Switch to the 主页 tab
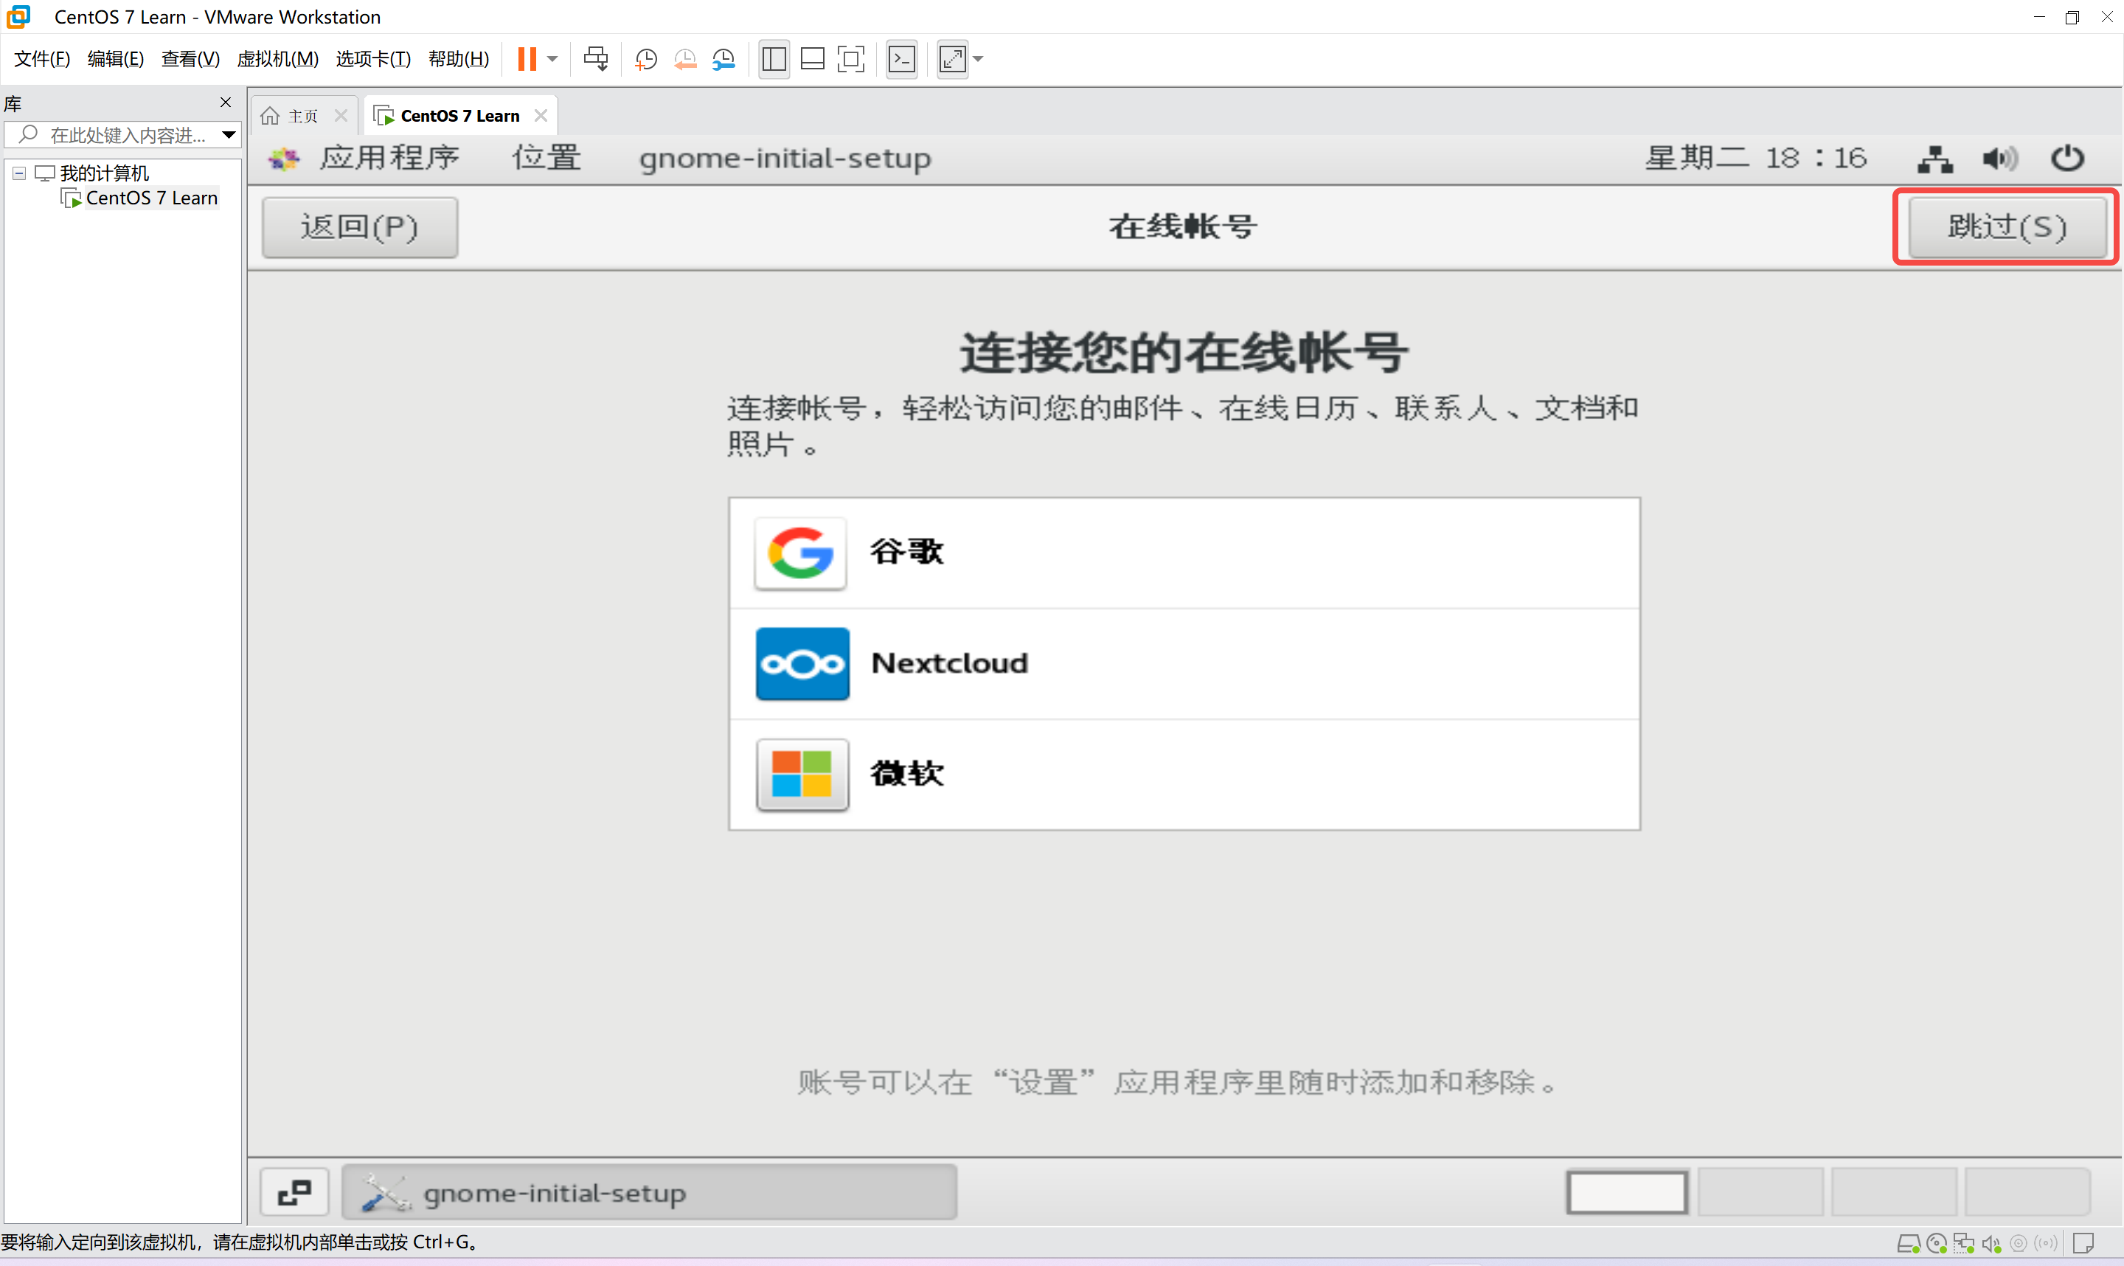 tap(302, 116)
